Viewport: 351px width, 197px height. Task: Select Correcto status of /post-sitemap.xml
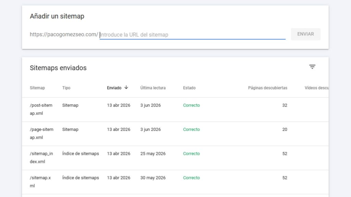click(191, 105)
